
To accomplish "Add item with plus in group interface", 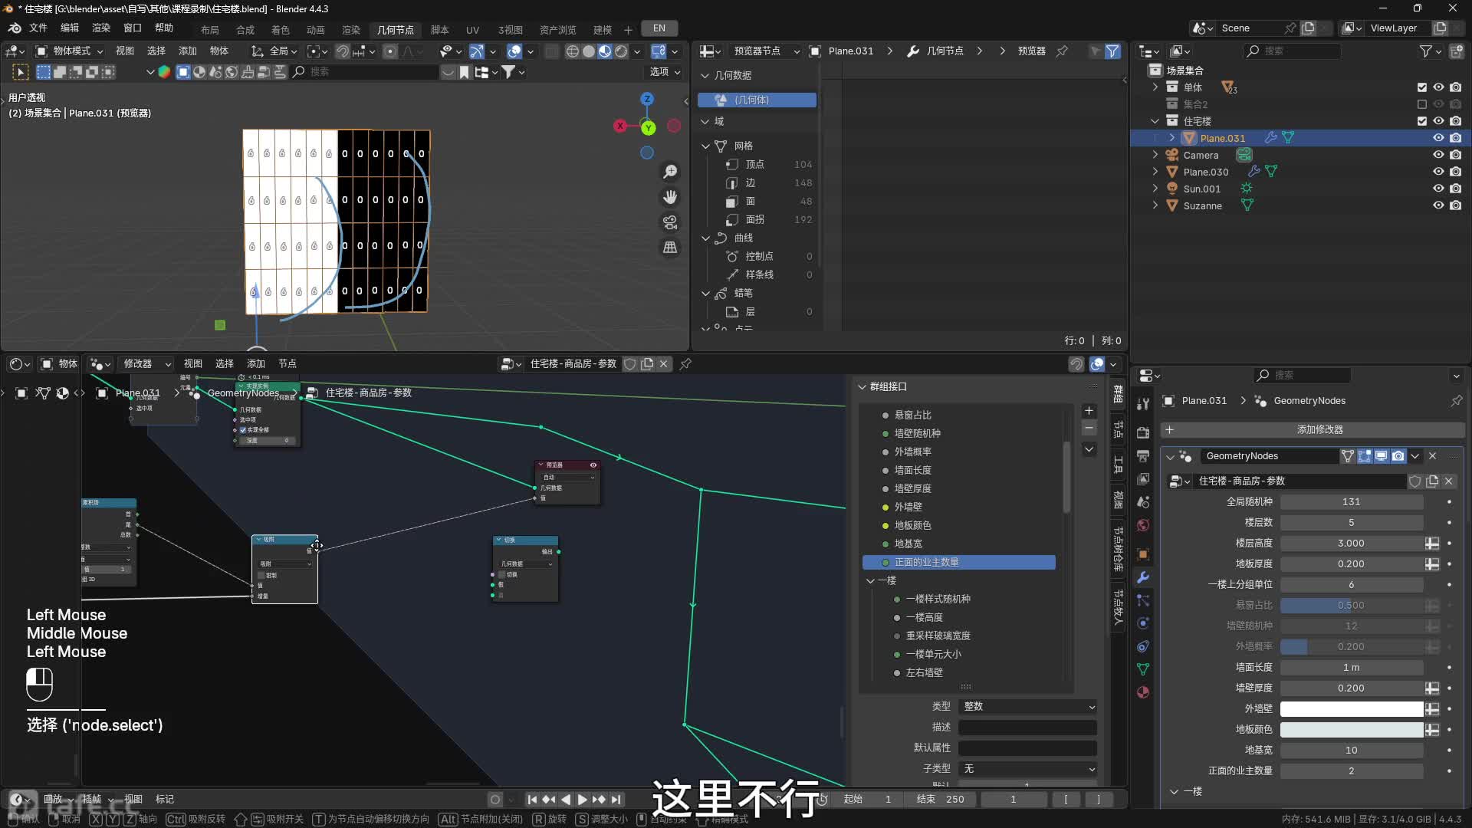I will pyautogui.click(x=1089, y=411).
